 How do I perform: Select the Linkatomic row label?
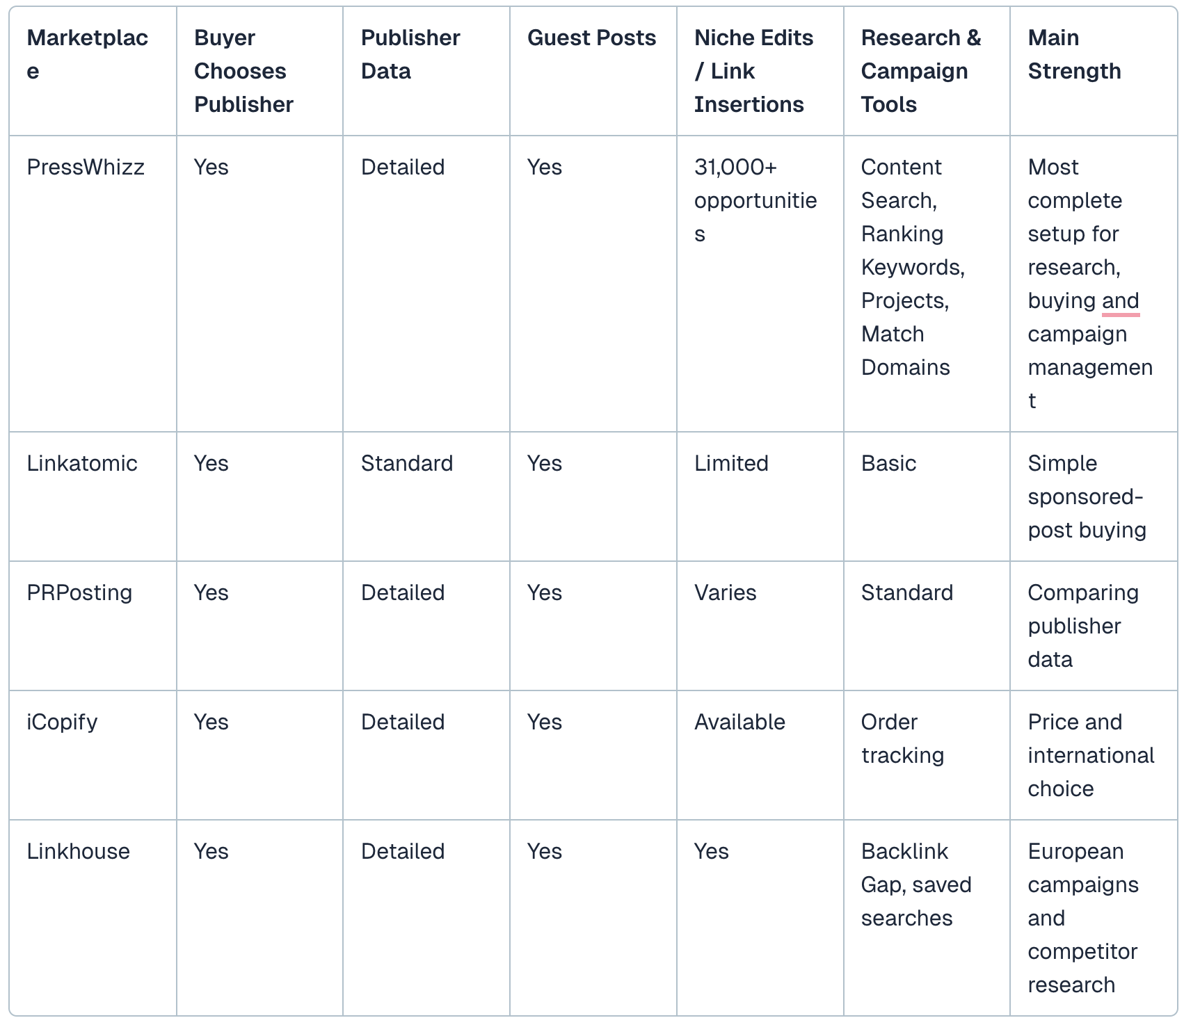click(x=82, y=463)
